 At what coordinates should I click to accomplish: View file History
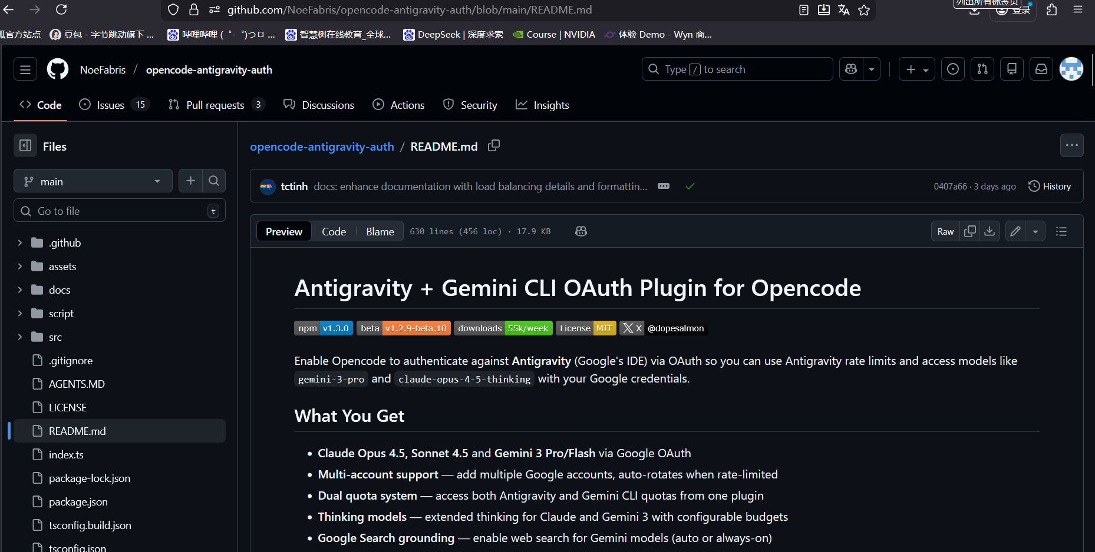1050,186
